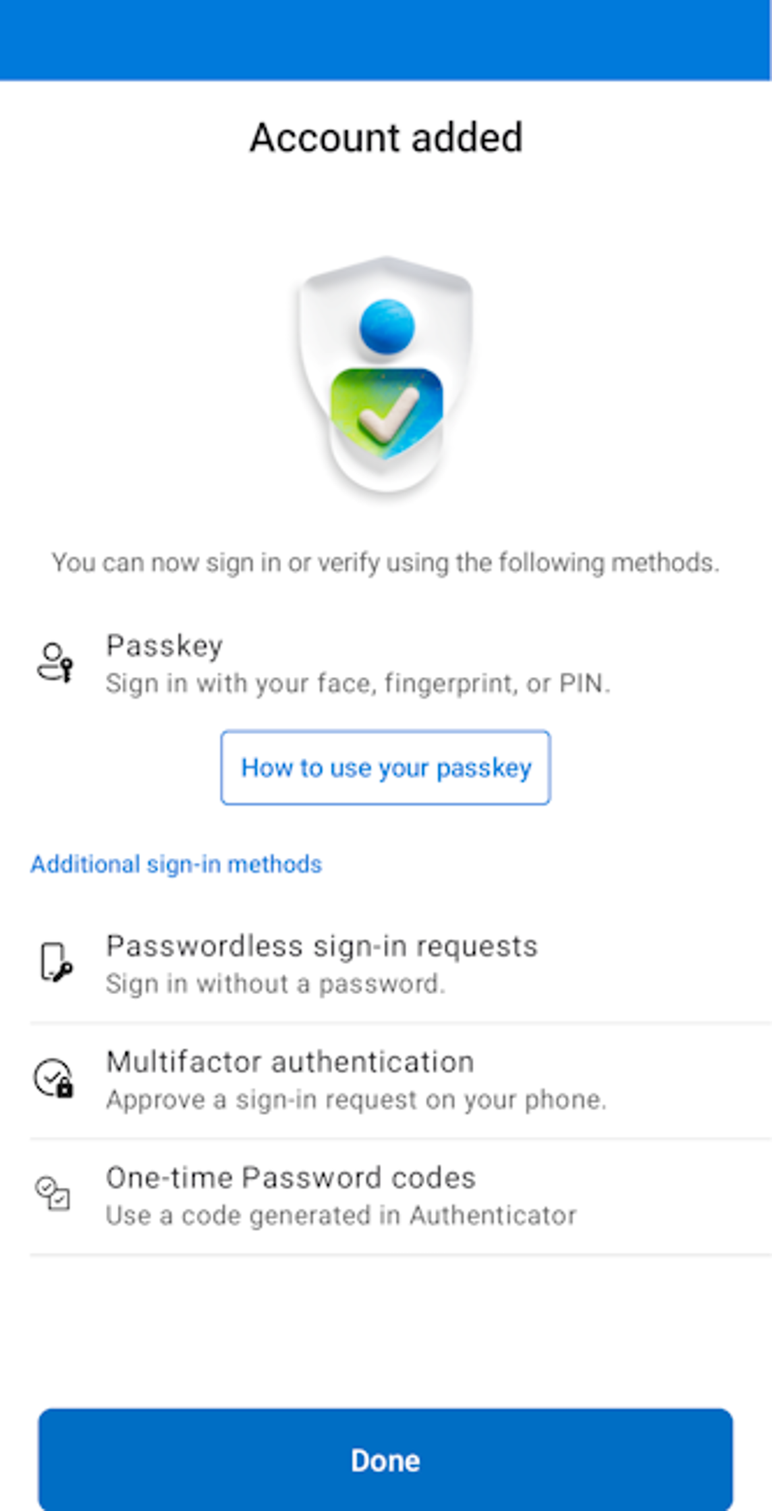
Task: Click the blue header bar
Action: pos(385,39)
